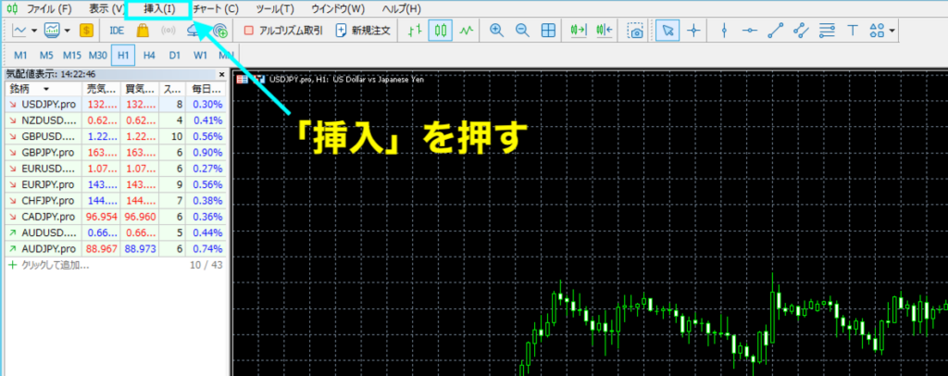This screenshot has width=948, height=376.
Task: Click the 新規注文 new order button
Action: tap(362, 31)
